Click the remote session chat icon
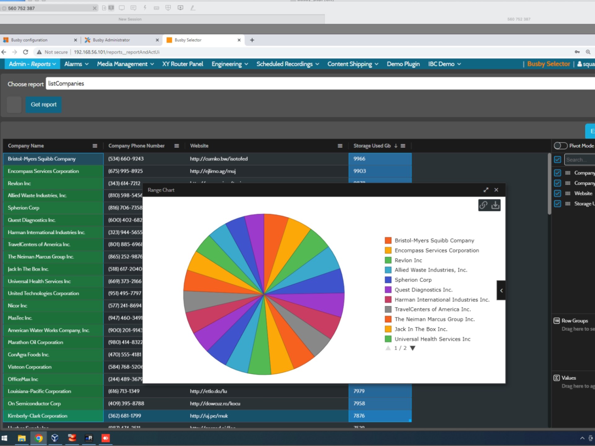The height and width of the screenshot is (446, 595). tap(133, 8)
